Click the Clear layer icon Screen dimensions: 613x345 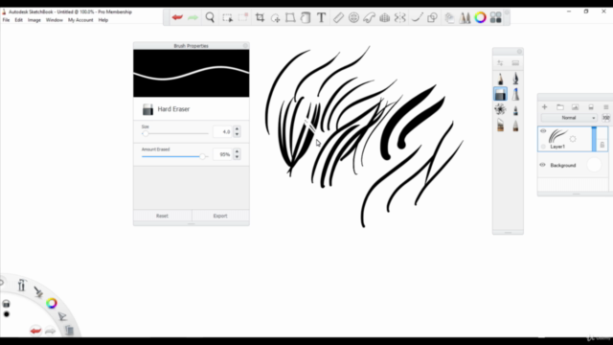click(591, 106)
